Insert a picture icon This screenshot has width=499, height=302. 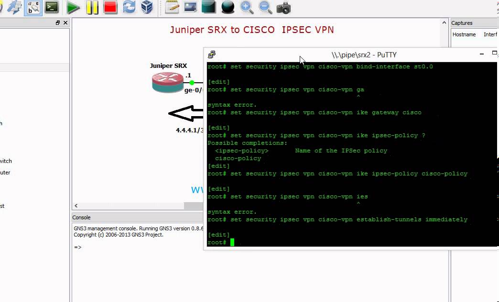[190, 7]
